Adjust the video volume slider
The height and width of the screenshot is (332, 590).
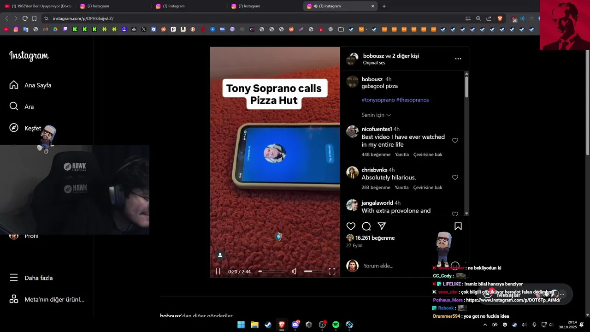point(313,272)
